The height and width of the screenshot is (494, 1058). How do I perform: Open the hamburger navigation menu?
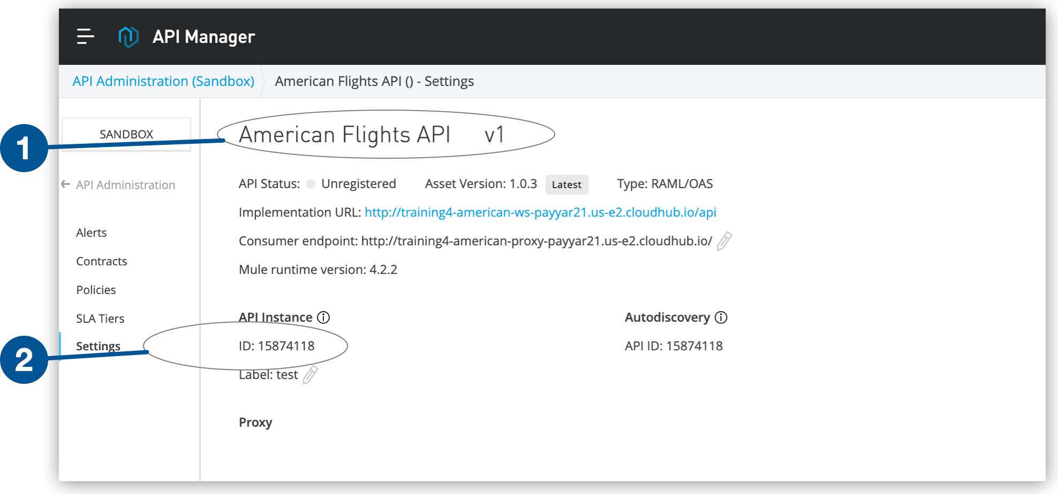point(85,36)
